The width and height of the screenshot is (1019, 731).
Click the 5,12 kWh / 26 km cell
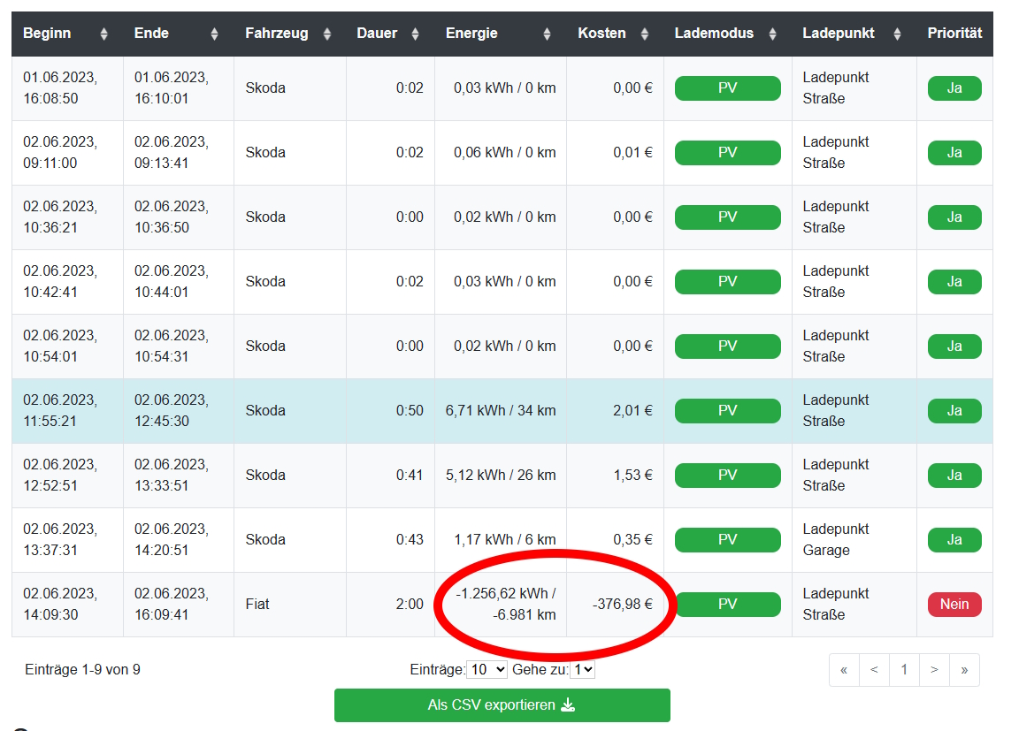click(x=501, y=476)
